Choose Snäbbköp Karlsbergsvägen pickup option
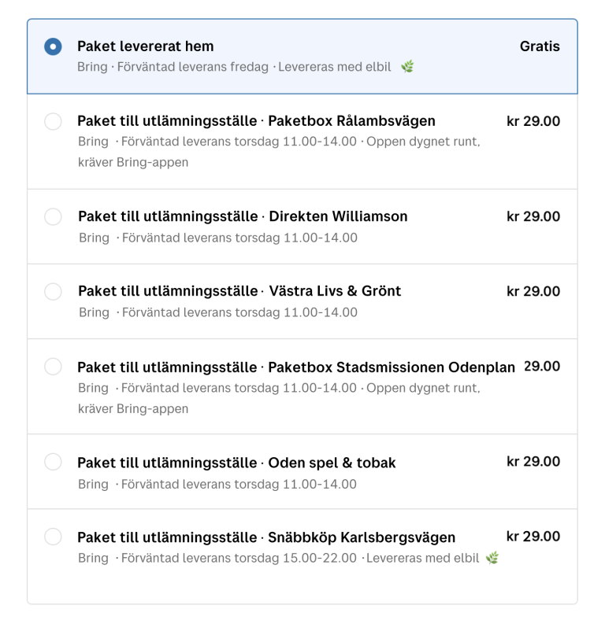 point(53,538)
